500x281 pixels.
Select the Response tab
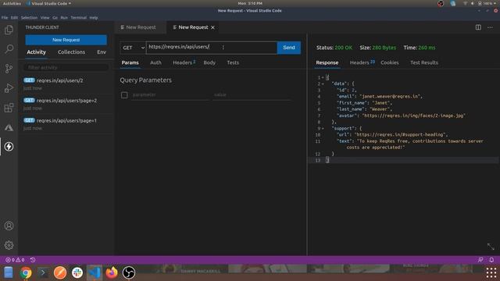[x=327, y=62]
